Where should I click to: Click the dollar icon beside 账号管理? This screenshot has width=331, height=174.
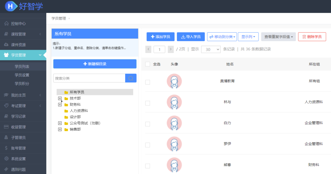click(6, 148)
